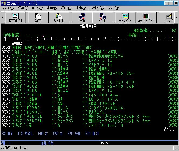Open the ディスプレイ display settings icon
This screenshot has height=151, width=179.
tap(125, 18)
